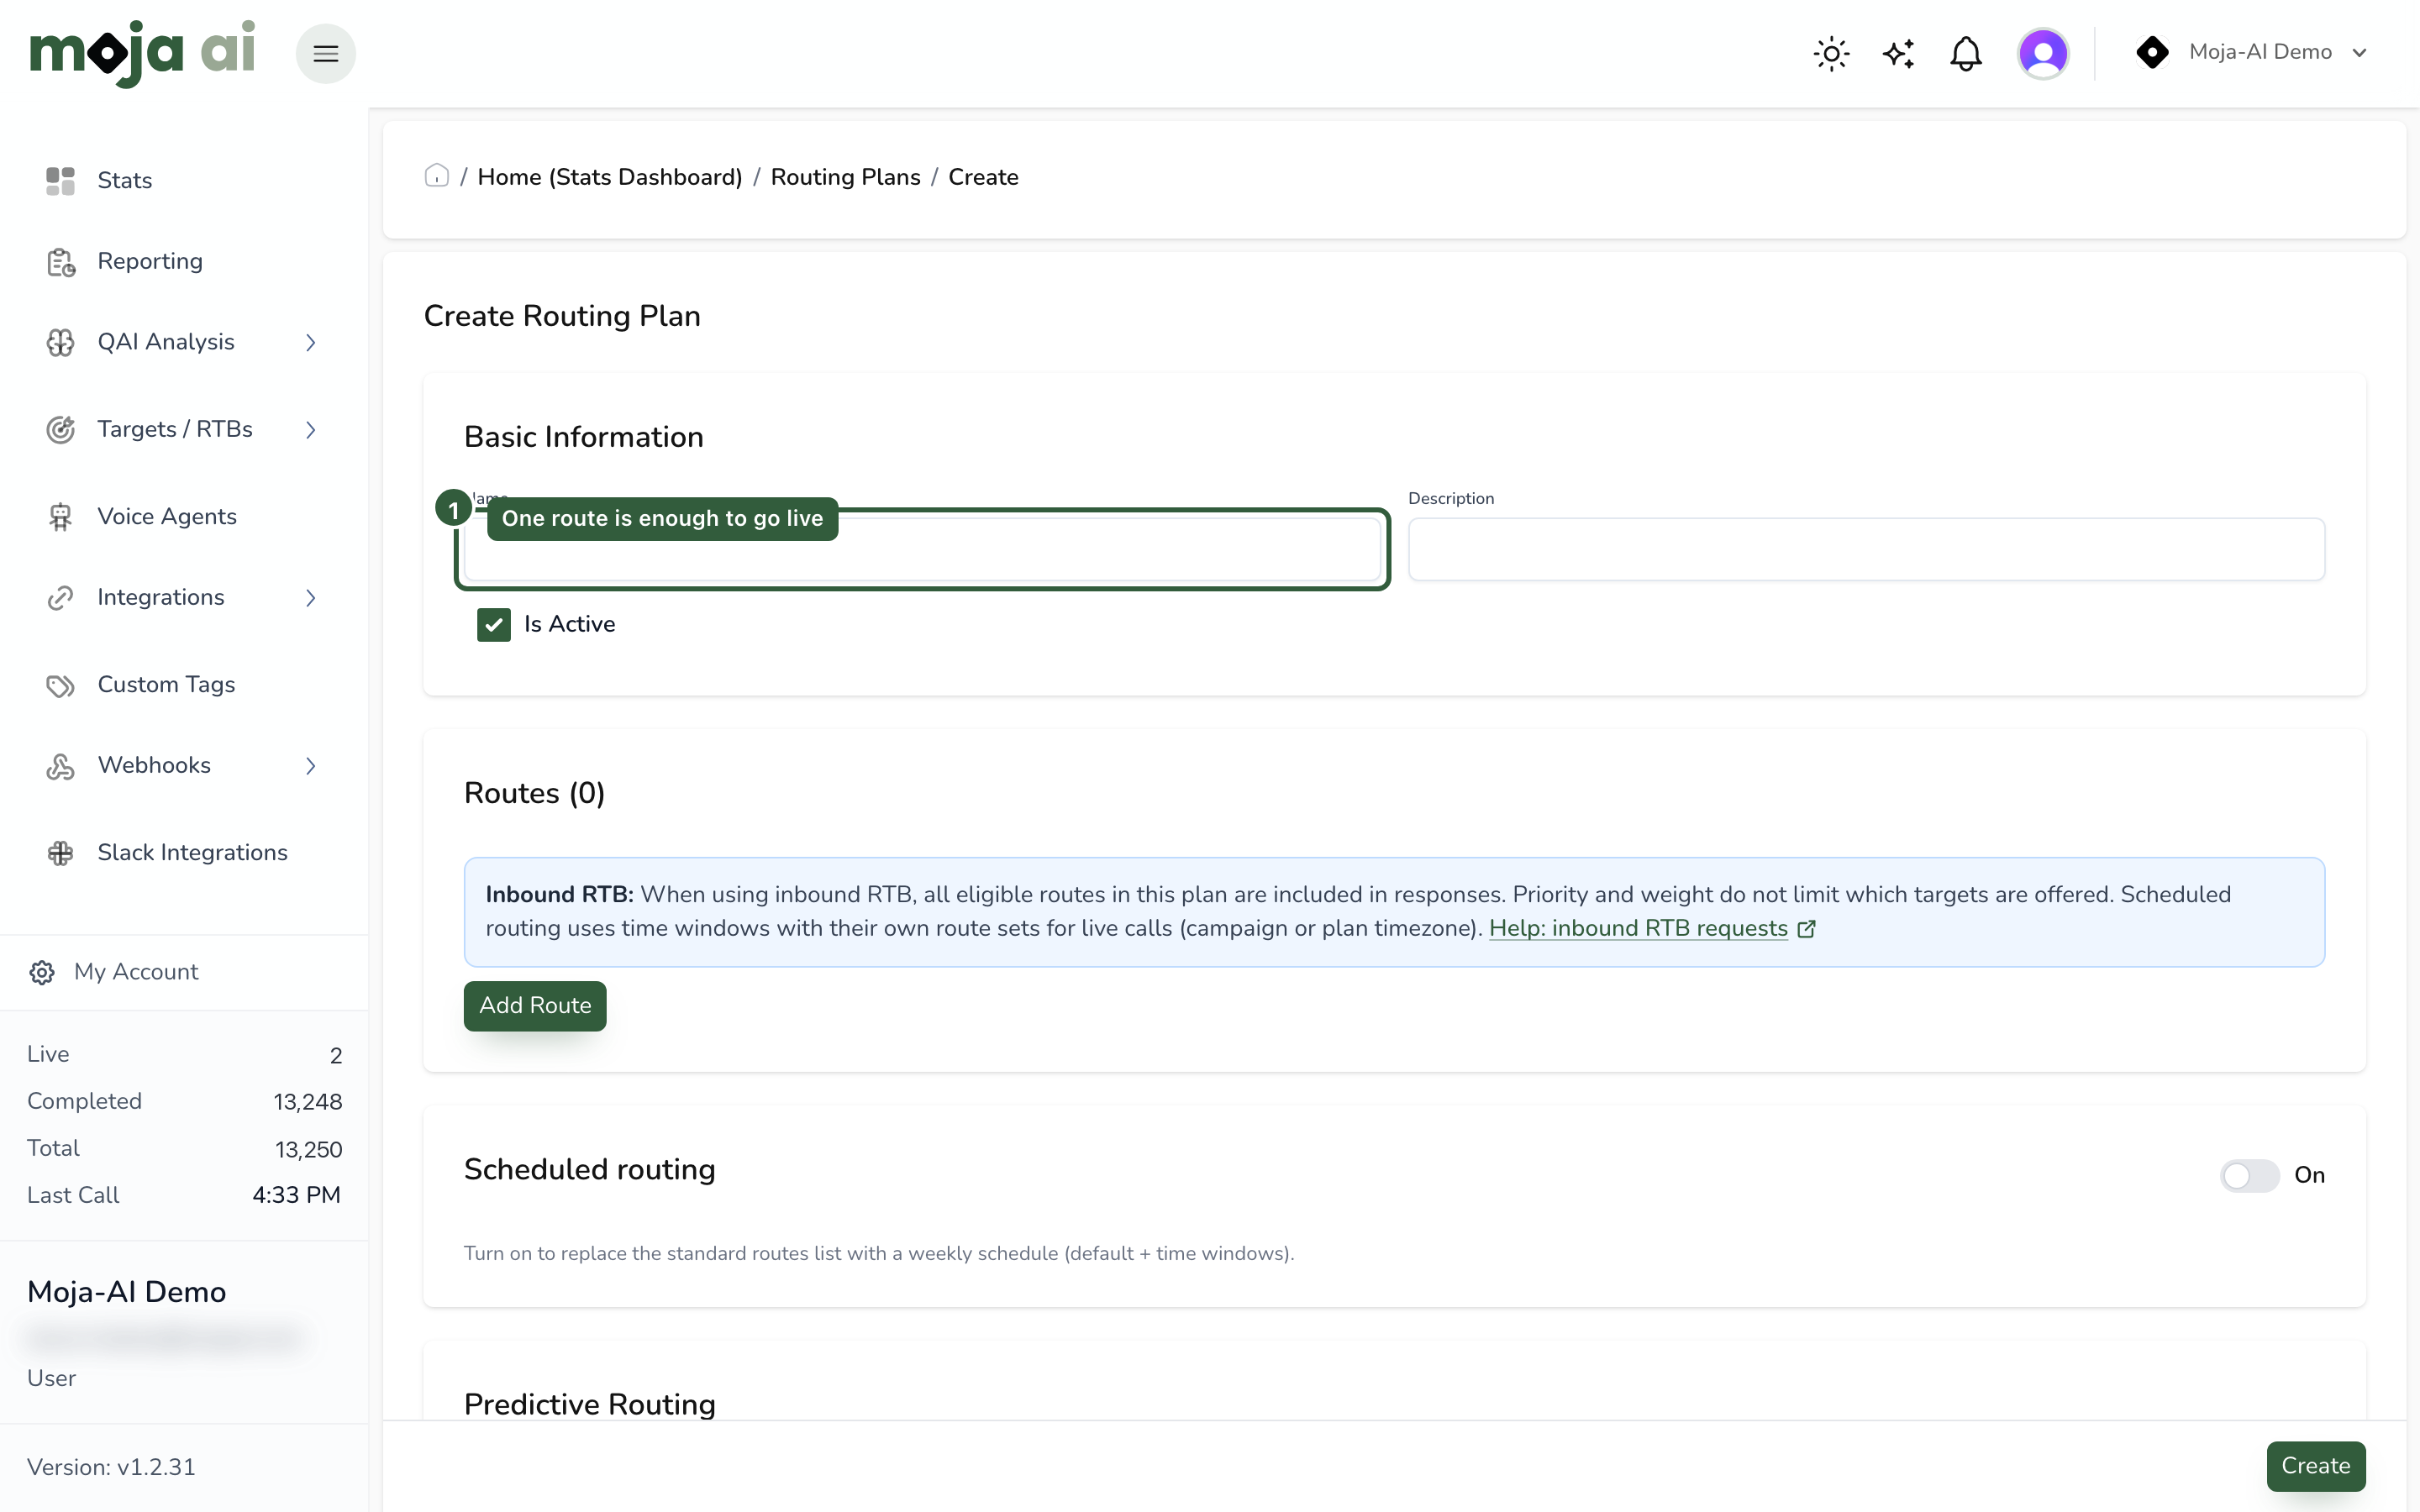Open the AI sparkle assistant icon
This screenshot has height=1512, width=2420.
1898,53
